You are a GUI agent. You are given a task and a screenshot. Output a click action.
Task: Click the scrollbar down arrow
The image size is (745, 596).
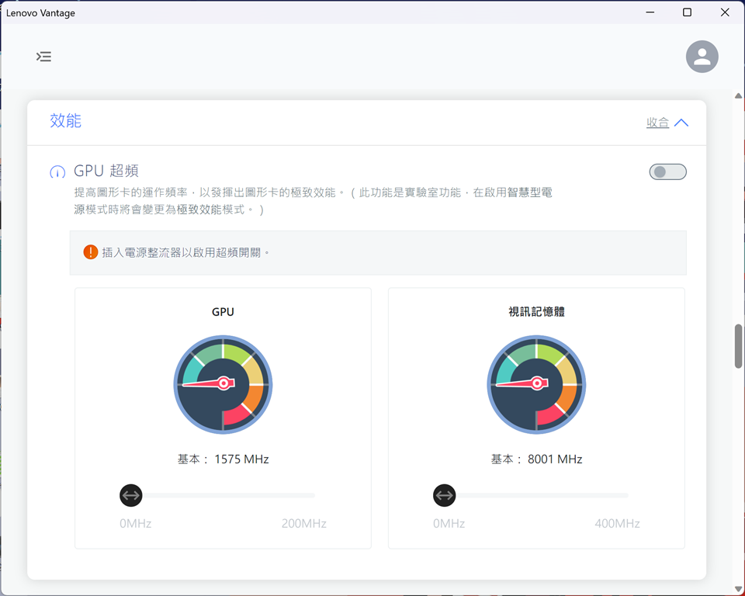pyautogui.click(x=738, y=590)
